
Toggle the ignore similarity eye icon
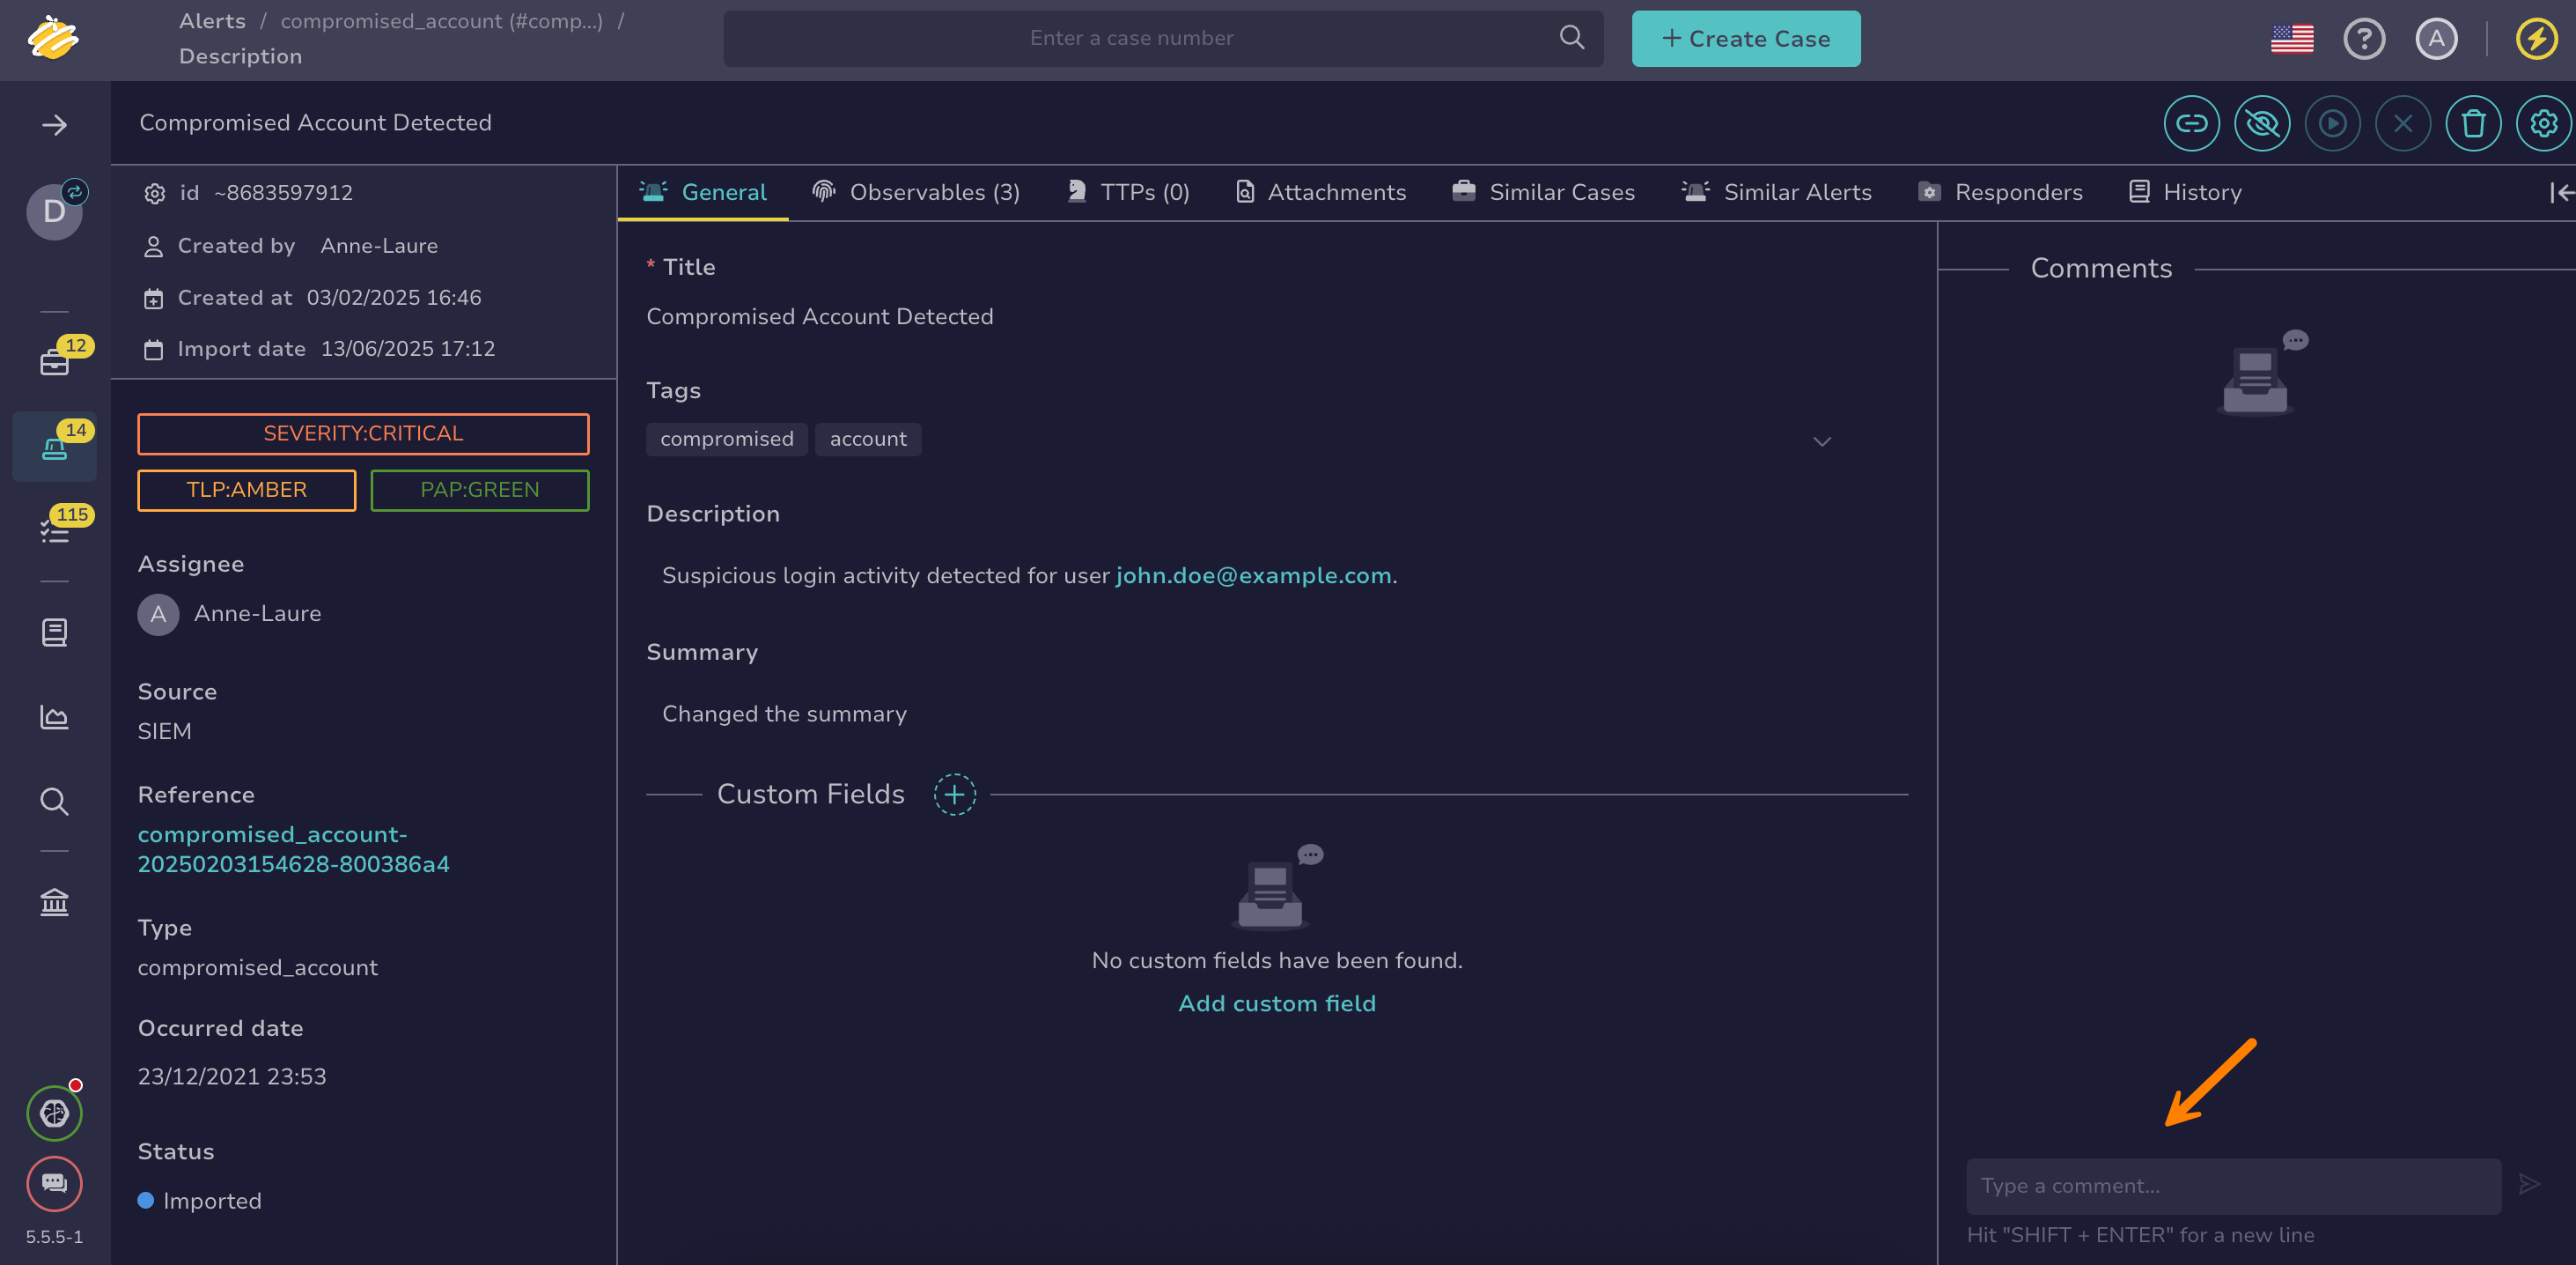(x=2261, y=123)
